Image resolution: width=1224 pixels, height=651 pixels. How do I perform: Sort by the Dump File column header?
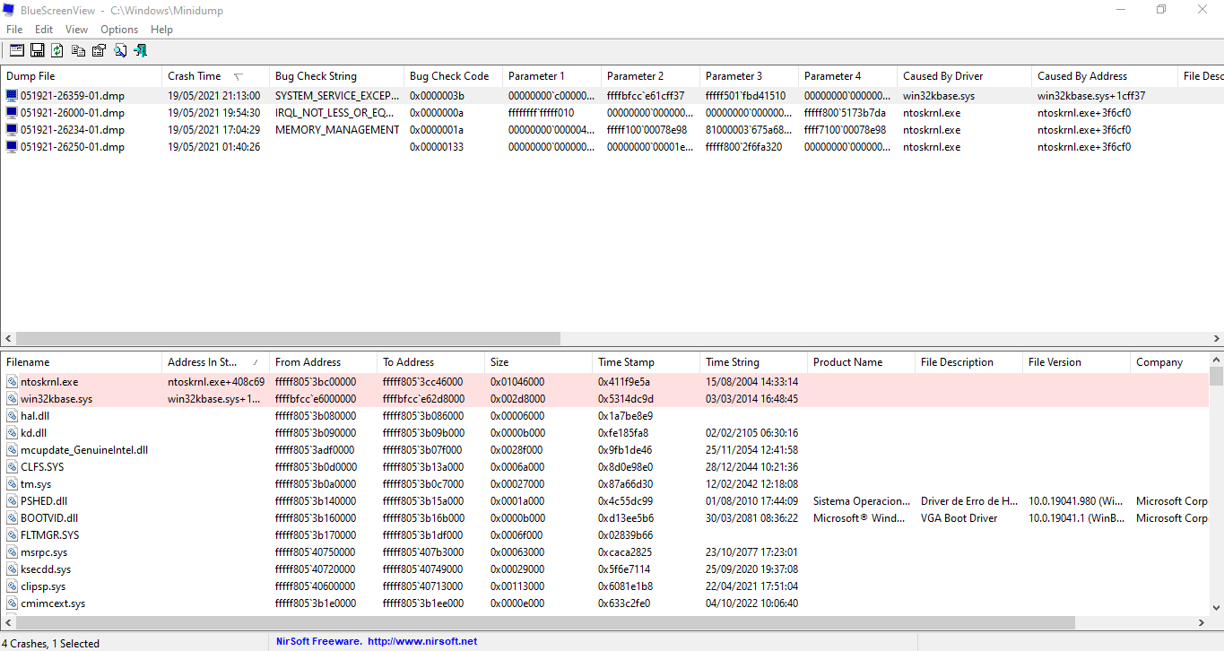pos(81,76)
